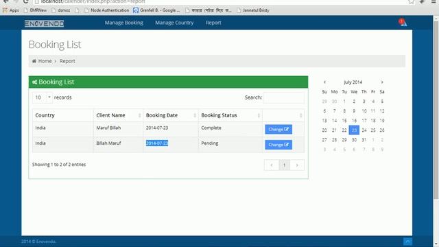
Task: Select July 10 in calendar
Action: click(364, 111)
